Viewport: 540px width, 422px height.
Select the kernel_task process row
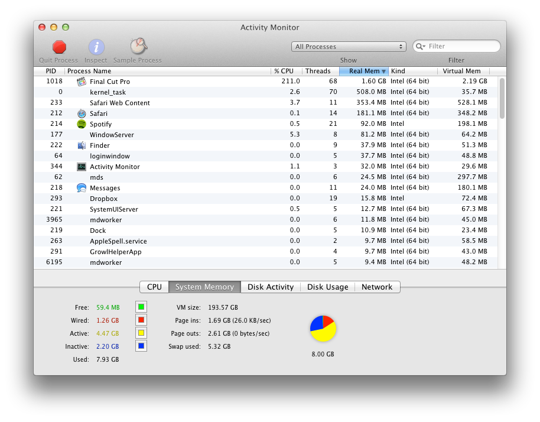click(265, 92)
